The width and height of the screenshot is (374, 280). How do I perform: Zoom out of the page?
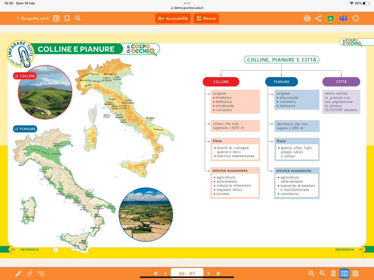point(322,273)
